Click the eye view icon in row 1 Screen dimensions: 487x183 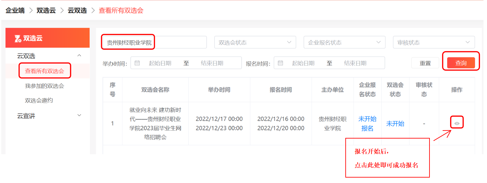(x=457, y=123)
